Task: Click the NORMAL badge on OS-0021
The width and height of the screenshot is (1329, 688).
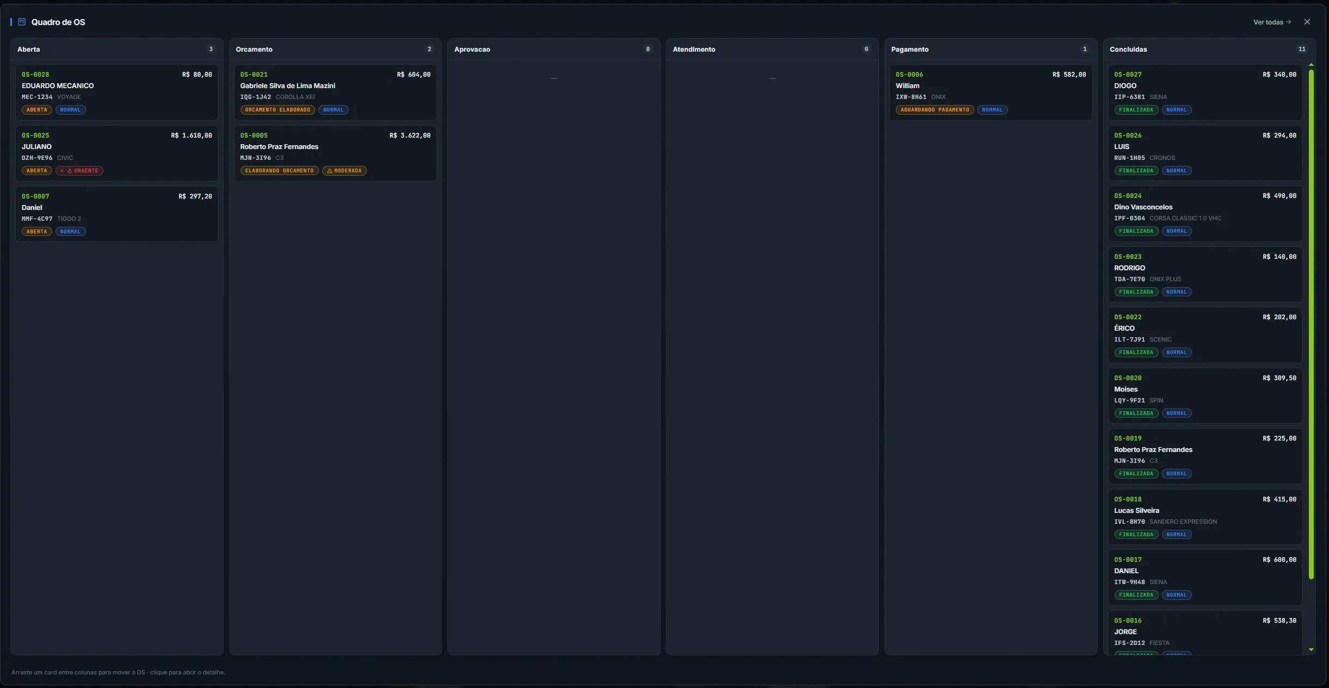Action: click(x=333, y=110)
